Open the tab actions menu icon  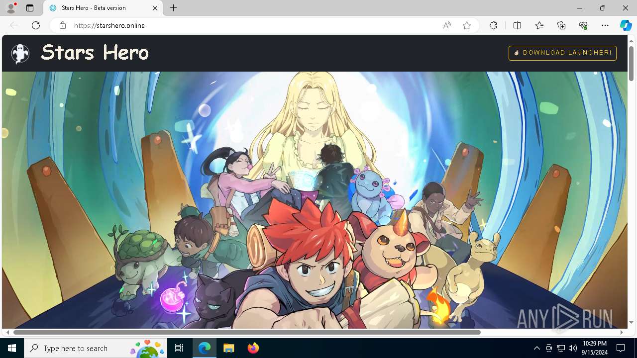click(30, 8)
